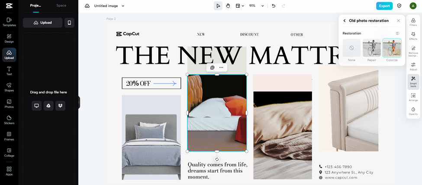Click the upload from phone icon
Screen dimensions: 422x185
(69, 23)
